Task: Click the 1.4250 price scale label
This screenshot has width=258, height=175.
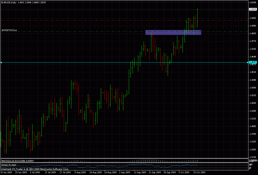Action: tap(253, 103)
